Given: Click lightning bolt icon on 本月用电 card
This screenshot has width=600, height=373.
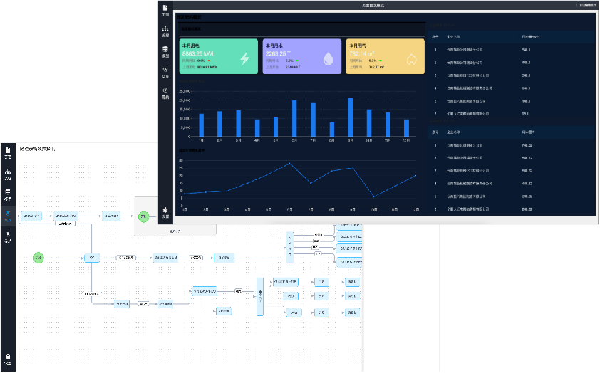Looking at the screenshot, I should (x=244, y=58).
